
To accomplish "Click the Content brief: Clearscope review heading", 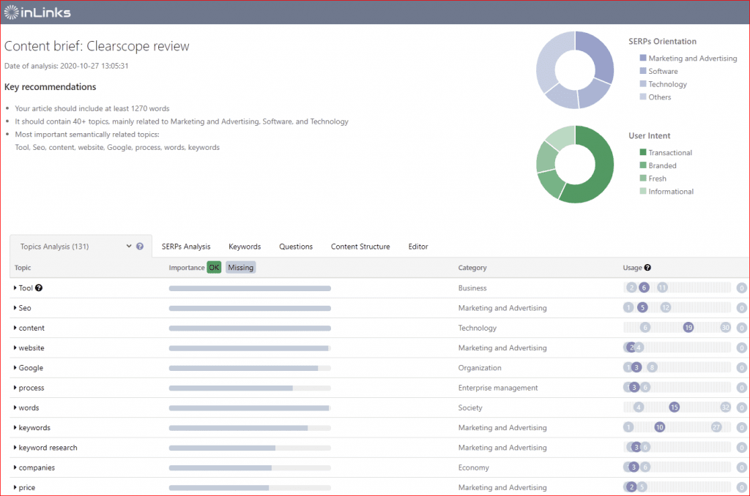I will [x=97, y=46].
